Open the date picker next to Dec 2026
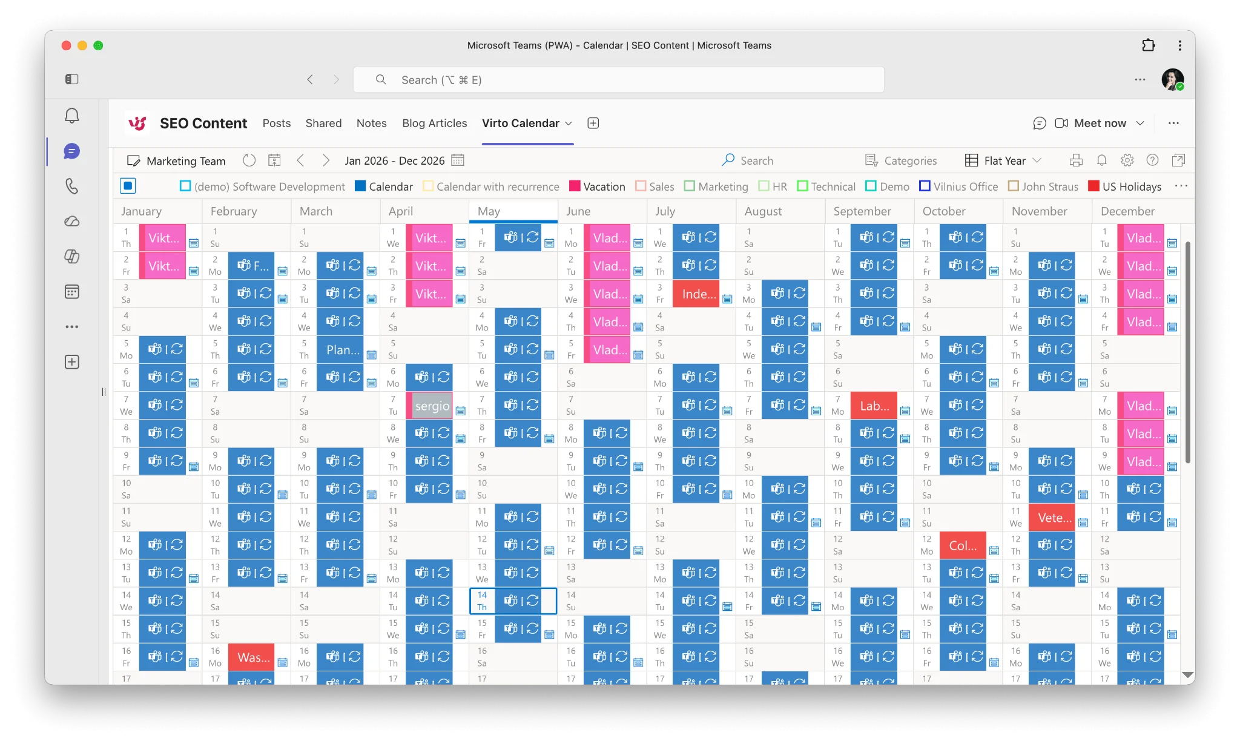The width and height of the screenshot is (1240, 744). point(458,160)
